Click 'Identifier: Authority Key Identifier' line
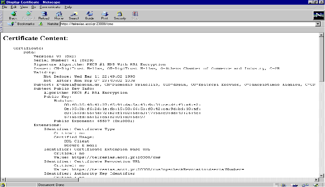Viewport: 325px width, 187px height. coord(89,174)
